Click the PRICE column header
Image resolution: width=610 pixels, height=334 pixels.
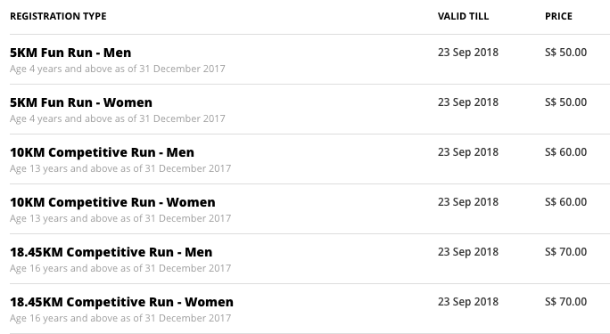pos(558,16)
